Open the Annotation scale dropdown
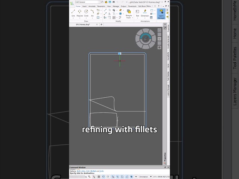 coord(146,177)
